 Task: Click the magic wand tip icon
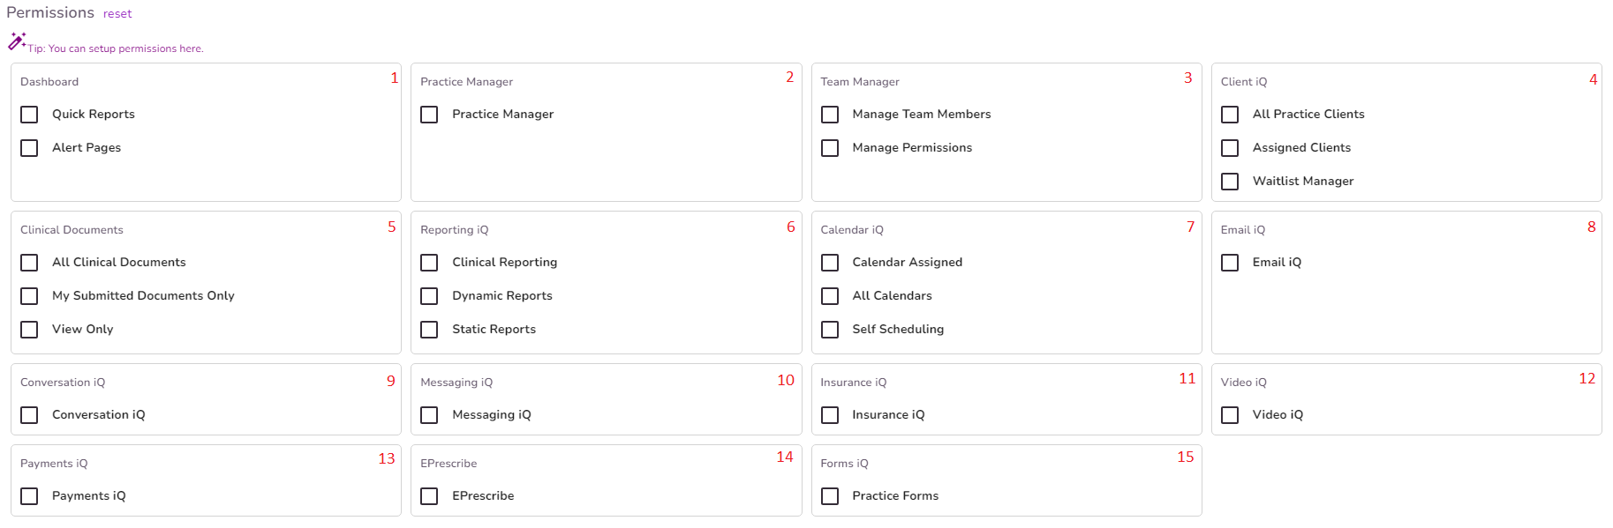pos(17,40)
